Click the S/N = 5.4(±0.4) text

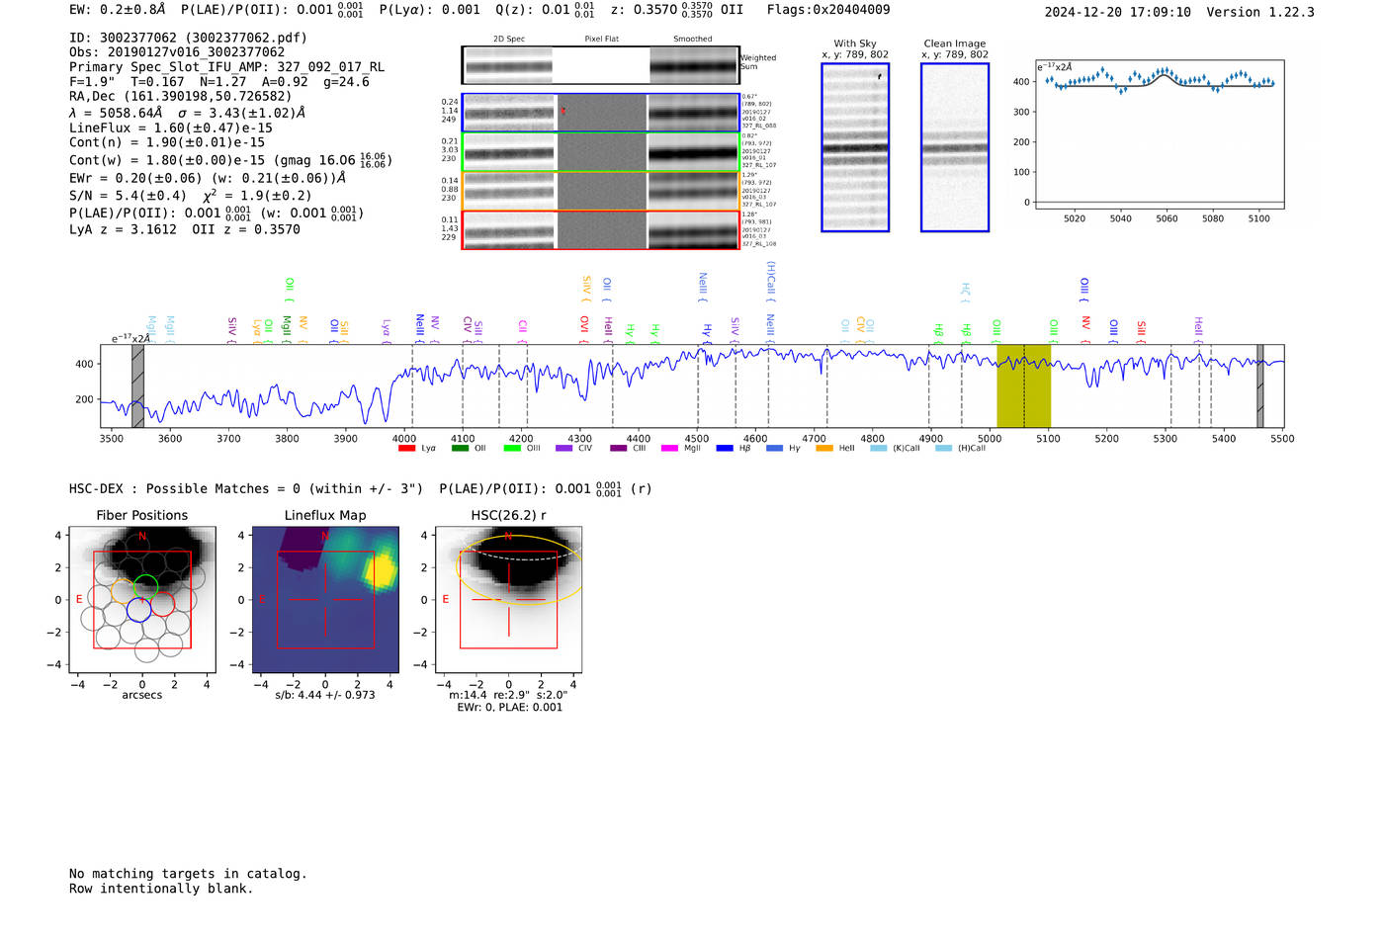pos(191,195)
